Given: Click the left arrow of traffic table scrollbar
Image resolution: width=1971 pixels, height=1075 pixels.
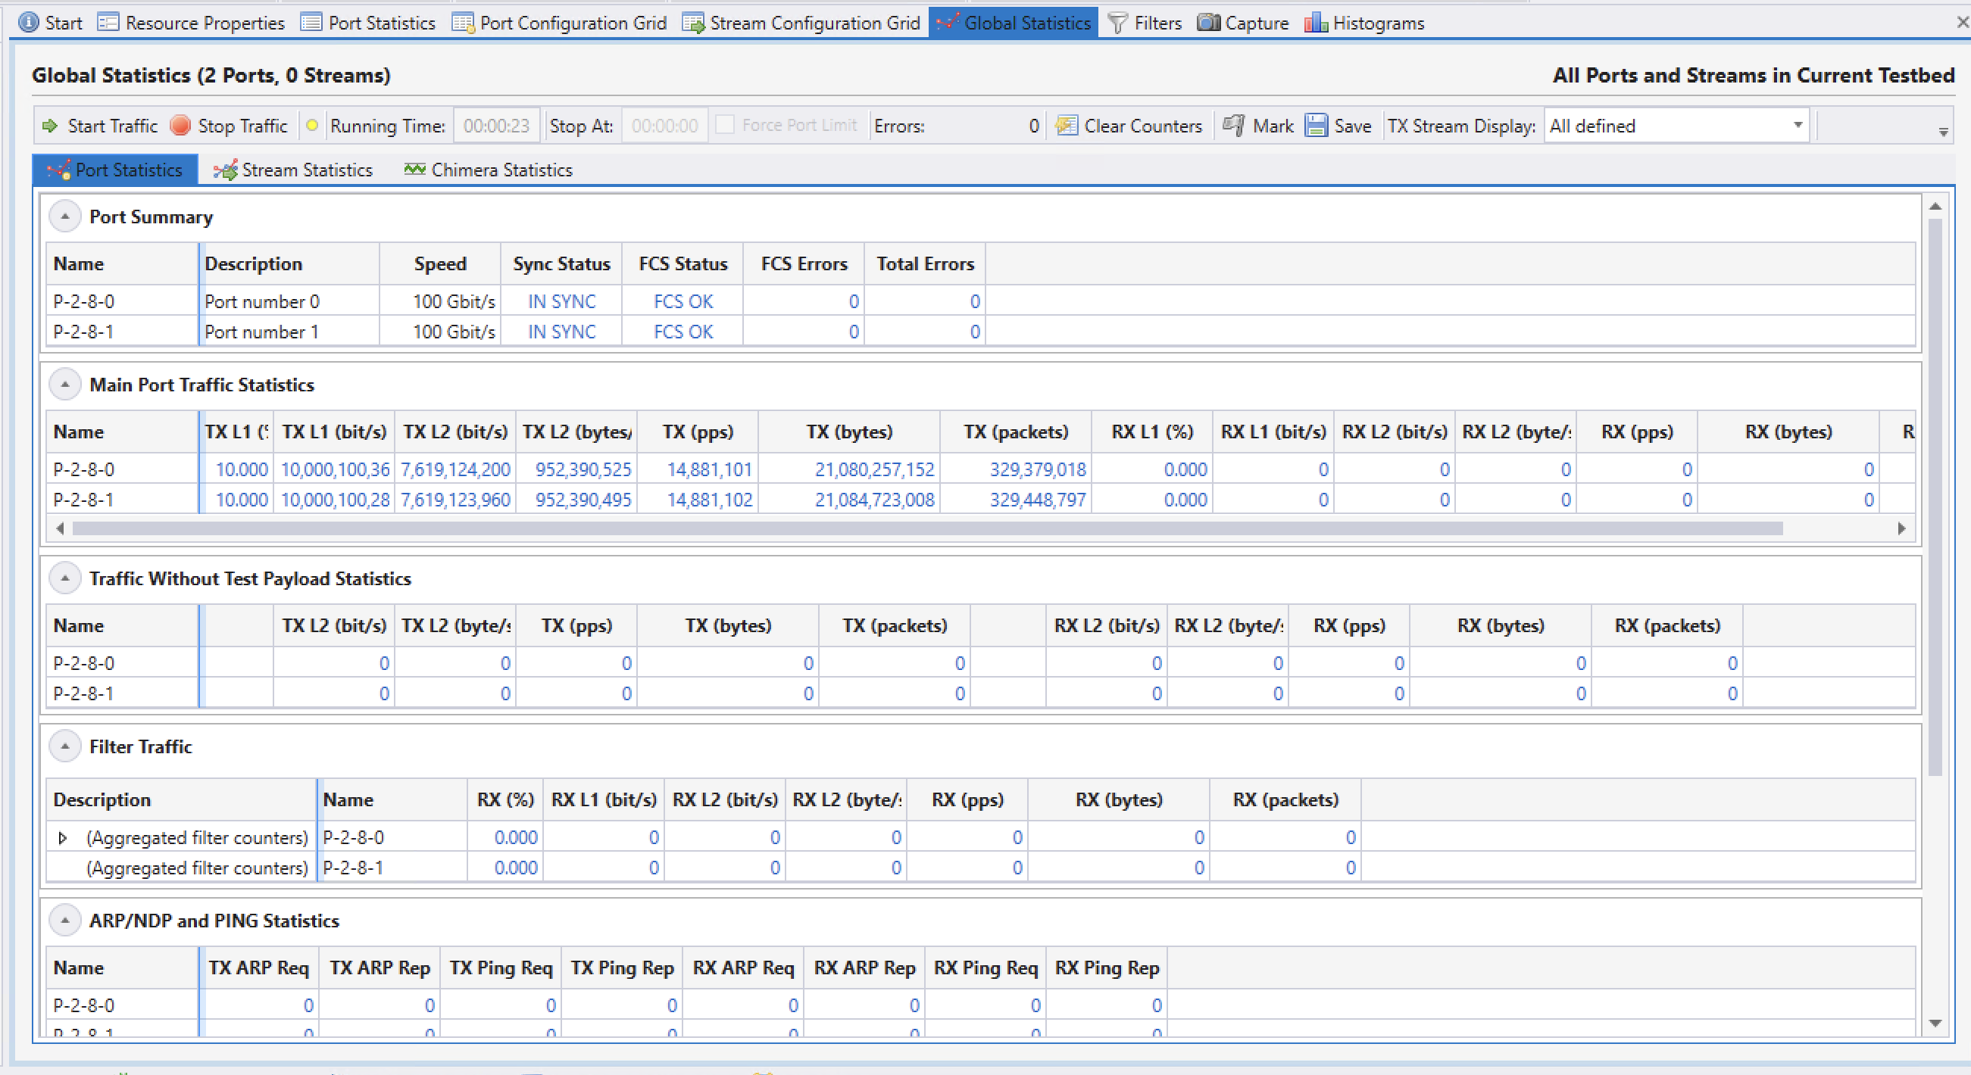Looking at the screenshot, I should [x=60, y=528].
